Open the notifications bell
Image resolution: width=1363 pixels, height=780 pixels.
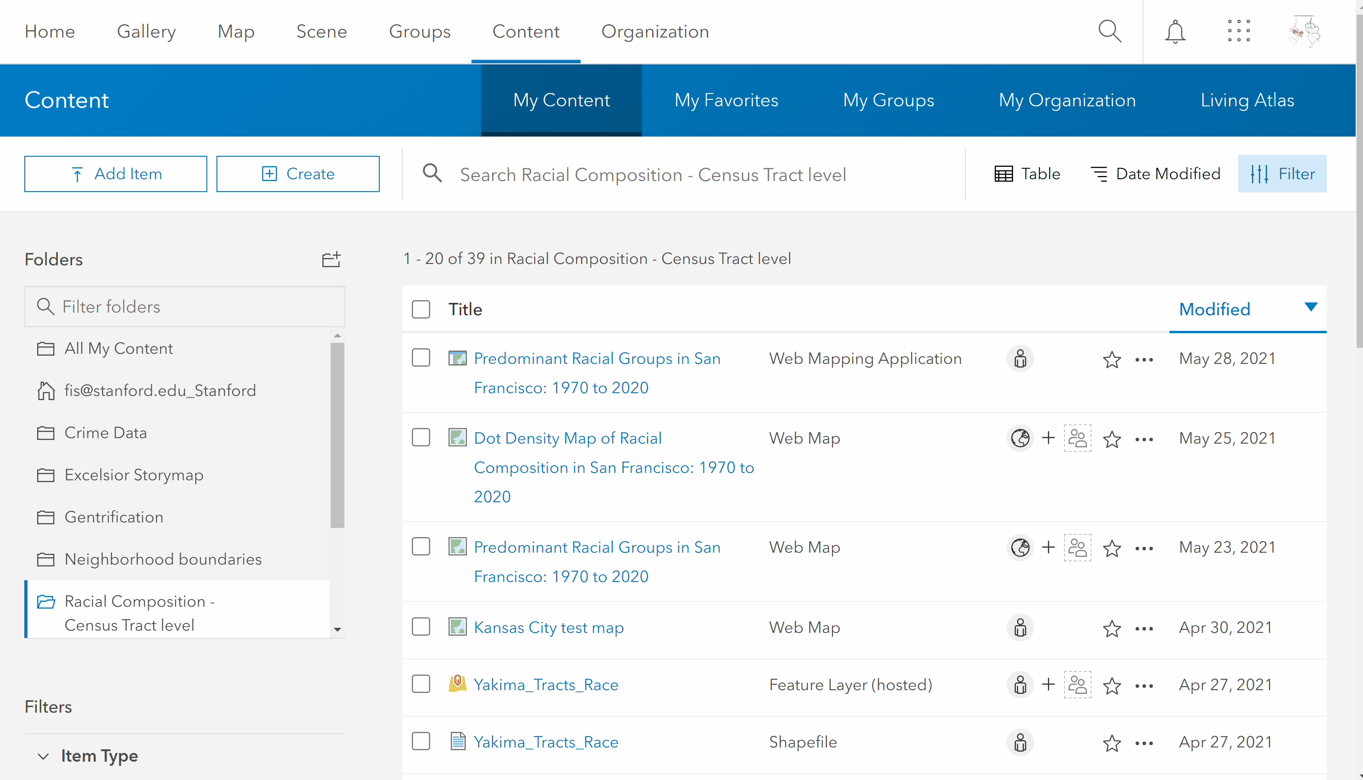(1175, 31)
